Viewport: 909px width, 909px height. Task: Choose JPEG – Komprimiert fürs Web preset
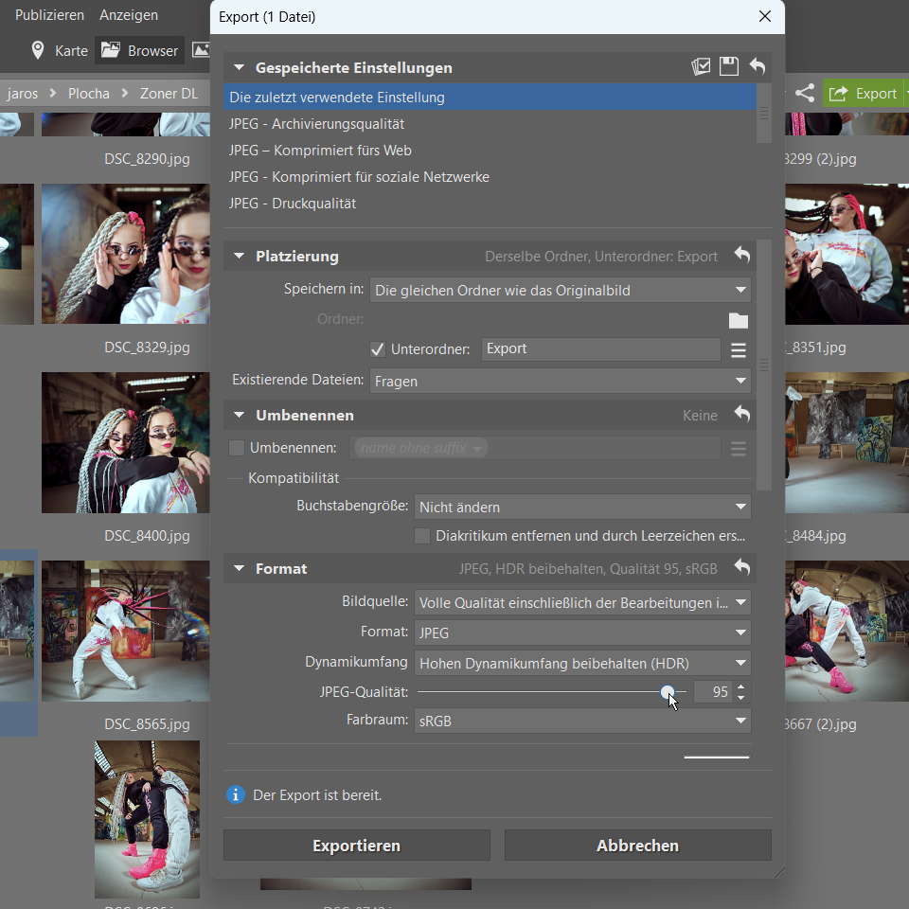(x=320, y=151)
